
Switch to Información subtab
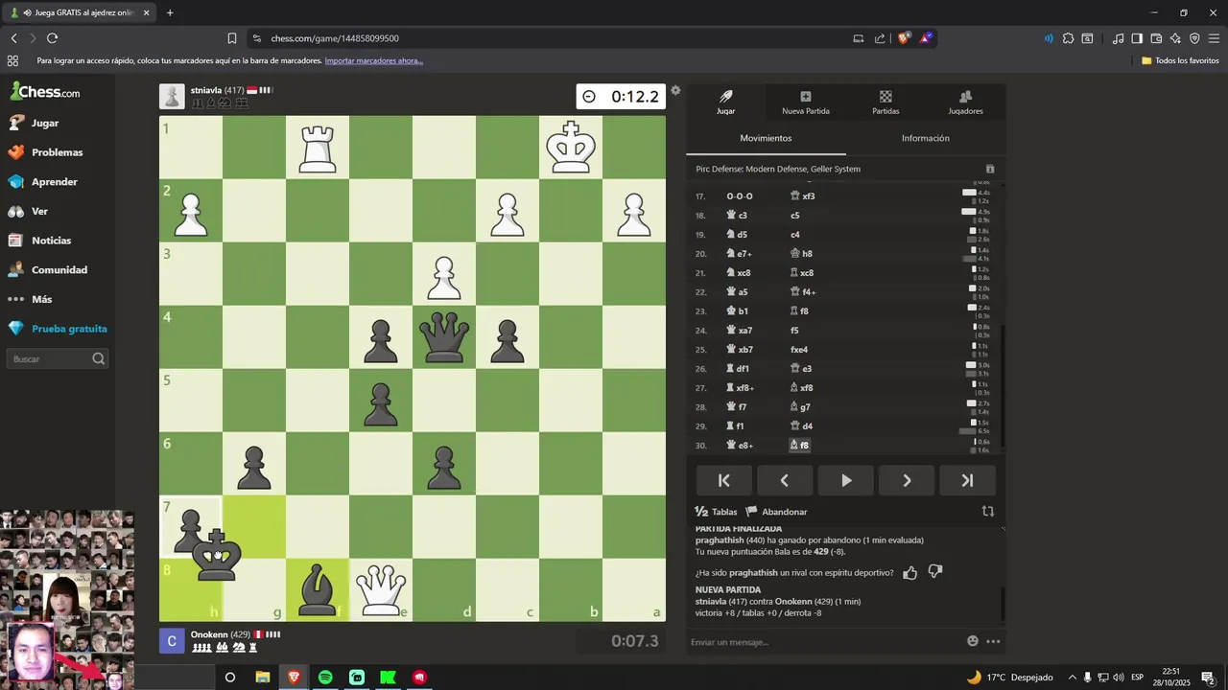pos(926,138)
